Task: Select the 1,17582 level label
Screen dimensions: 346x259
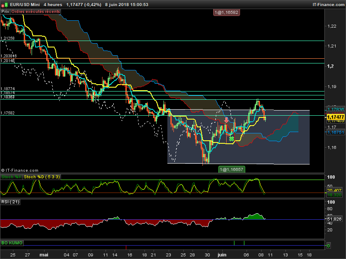Action: [7, 113]
